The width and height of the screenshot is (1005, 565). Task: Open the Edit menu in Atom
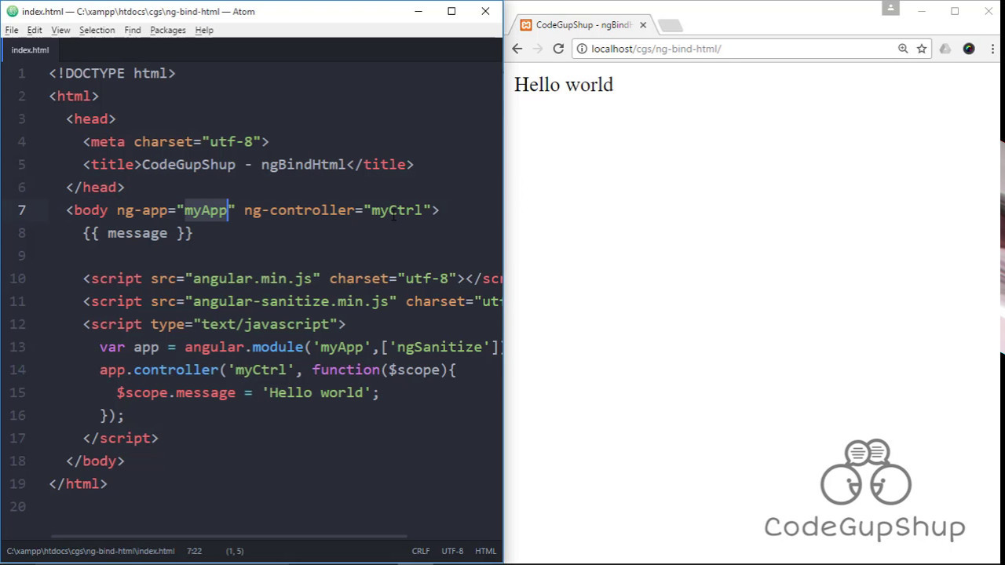point(35,30)
